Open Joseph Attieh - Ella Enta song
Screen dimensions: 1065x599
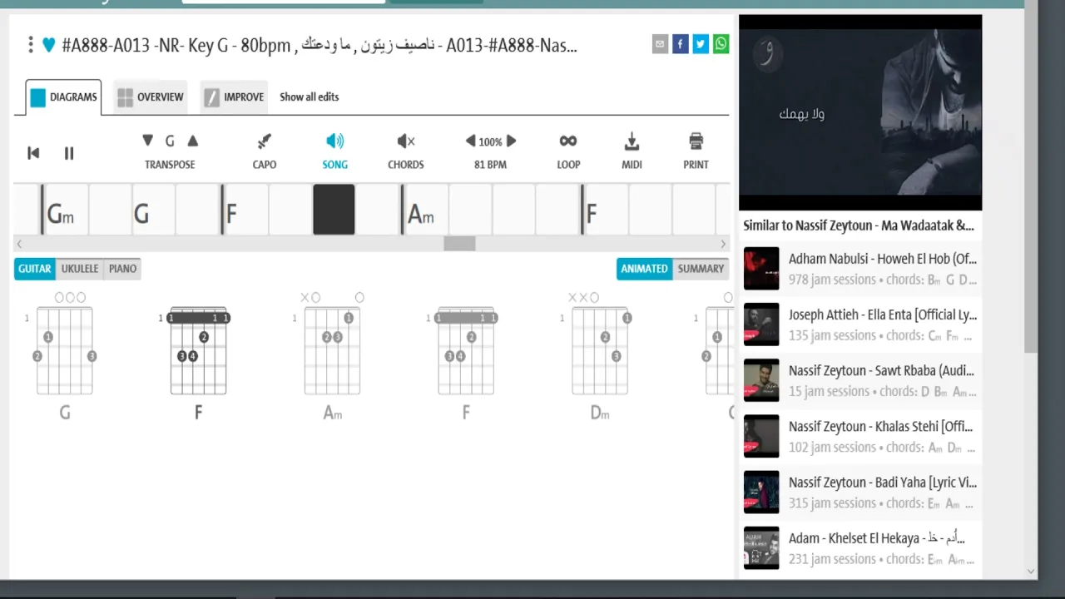point(882,314)
